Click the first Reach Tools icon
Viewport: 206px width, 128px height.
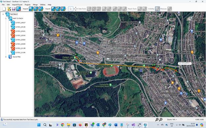point(140,9)
